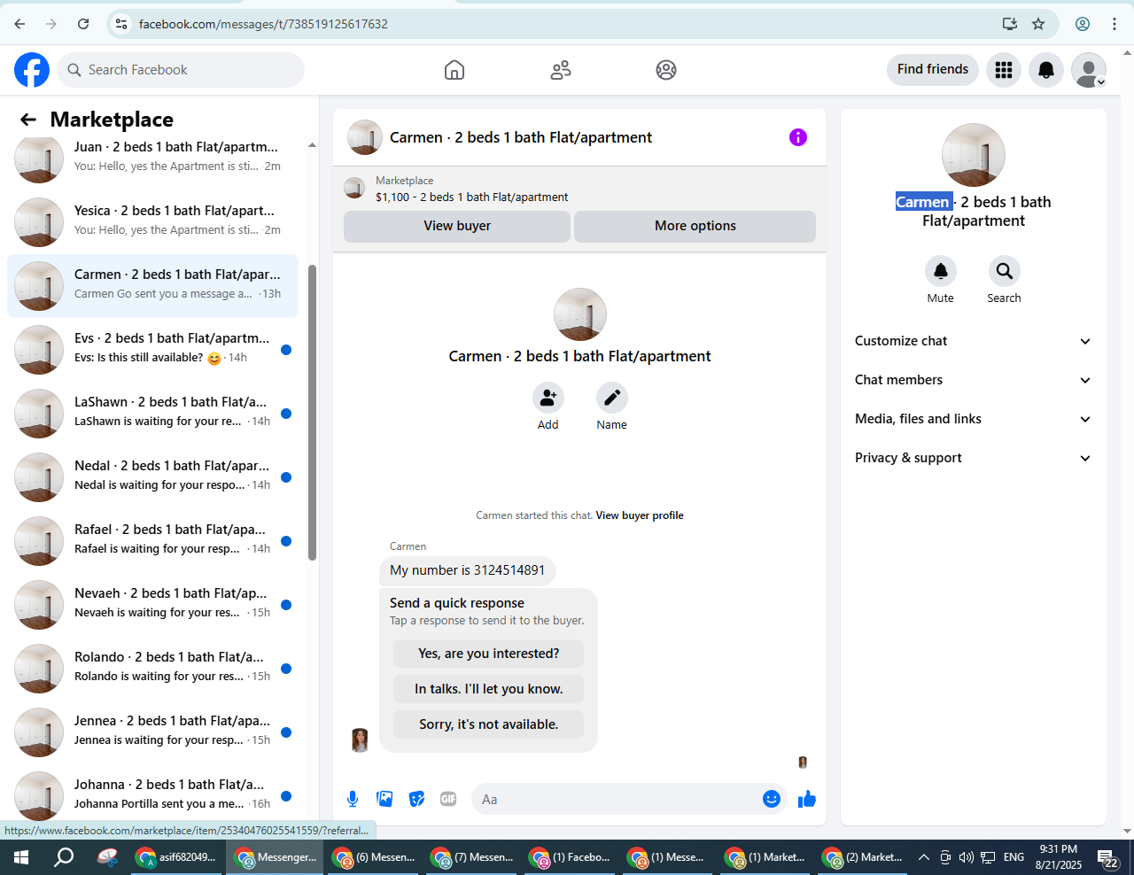Image resolution: width=1134 pixels, height=875 pixels.
Task: Record a voice clip with microphone icon
Action: (353, 799)
